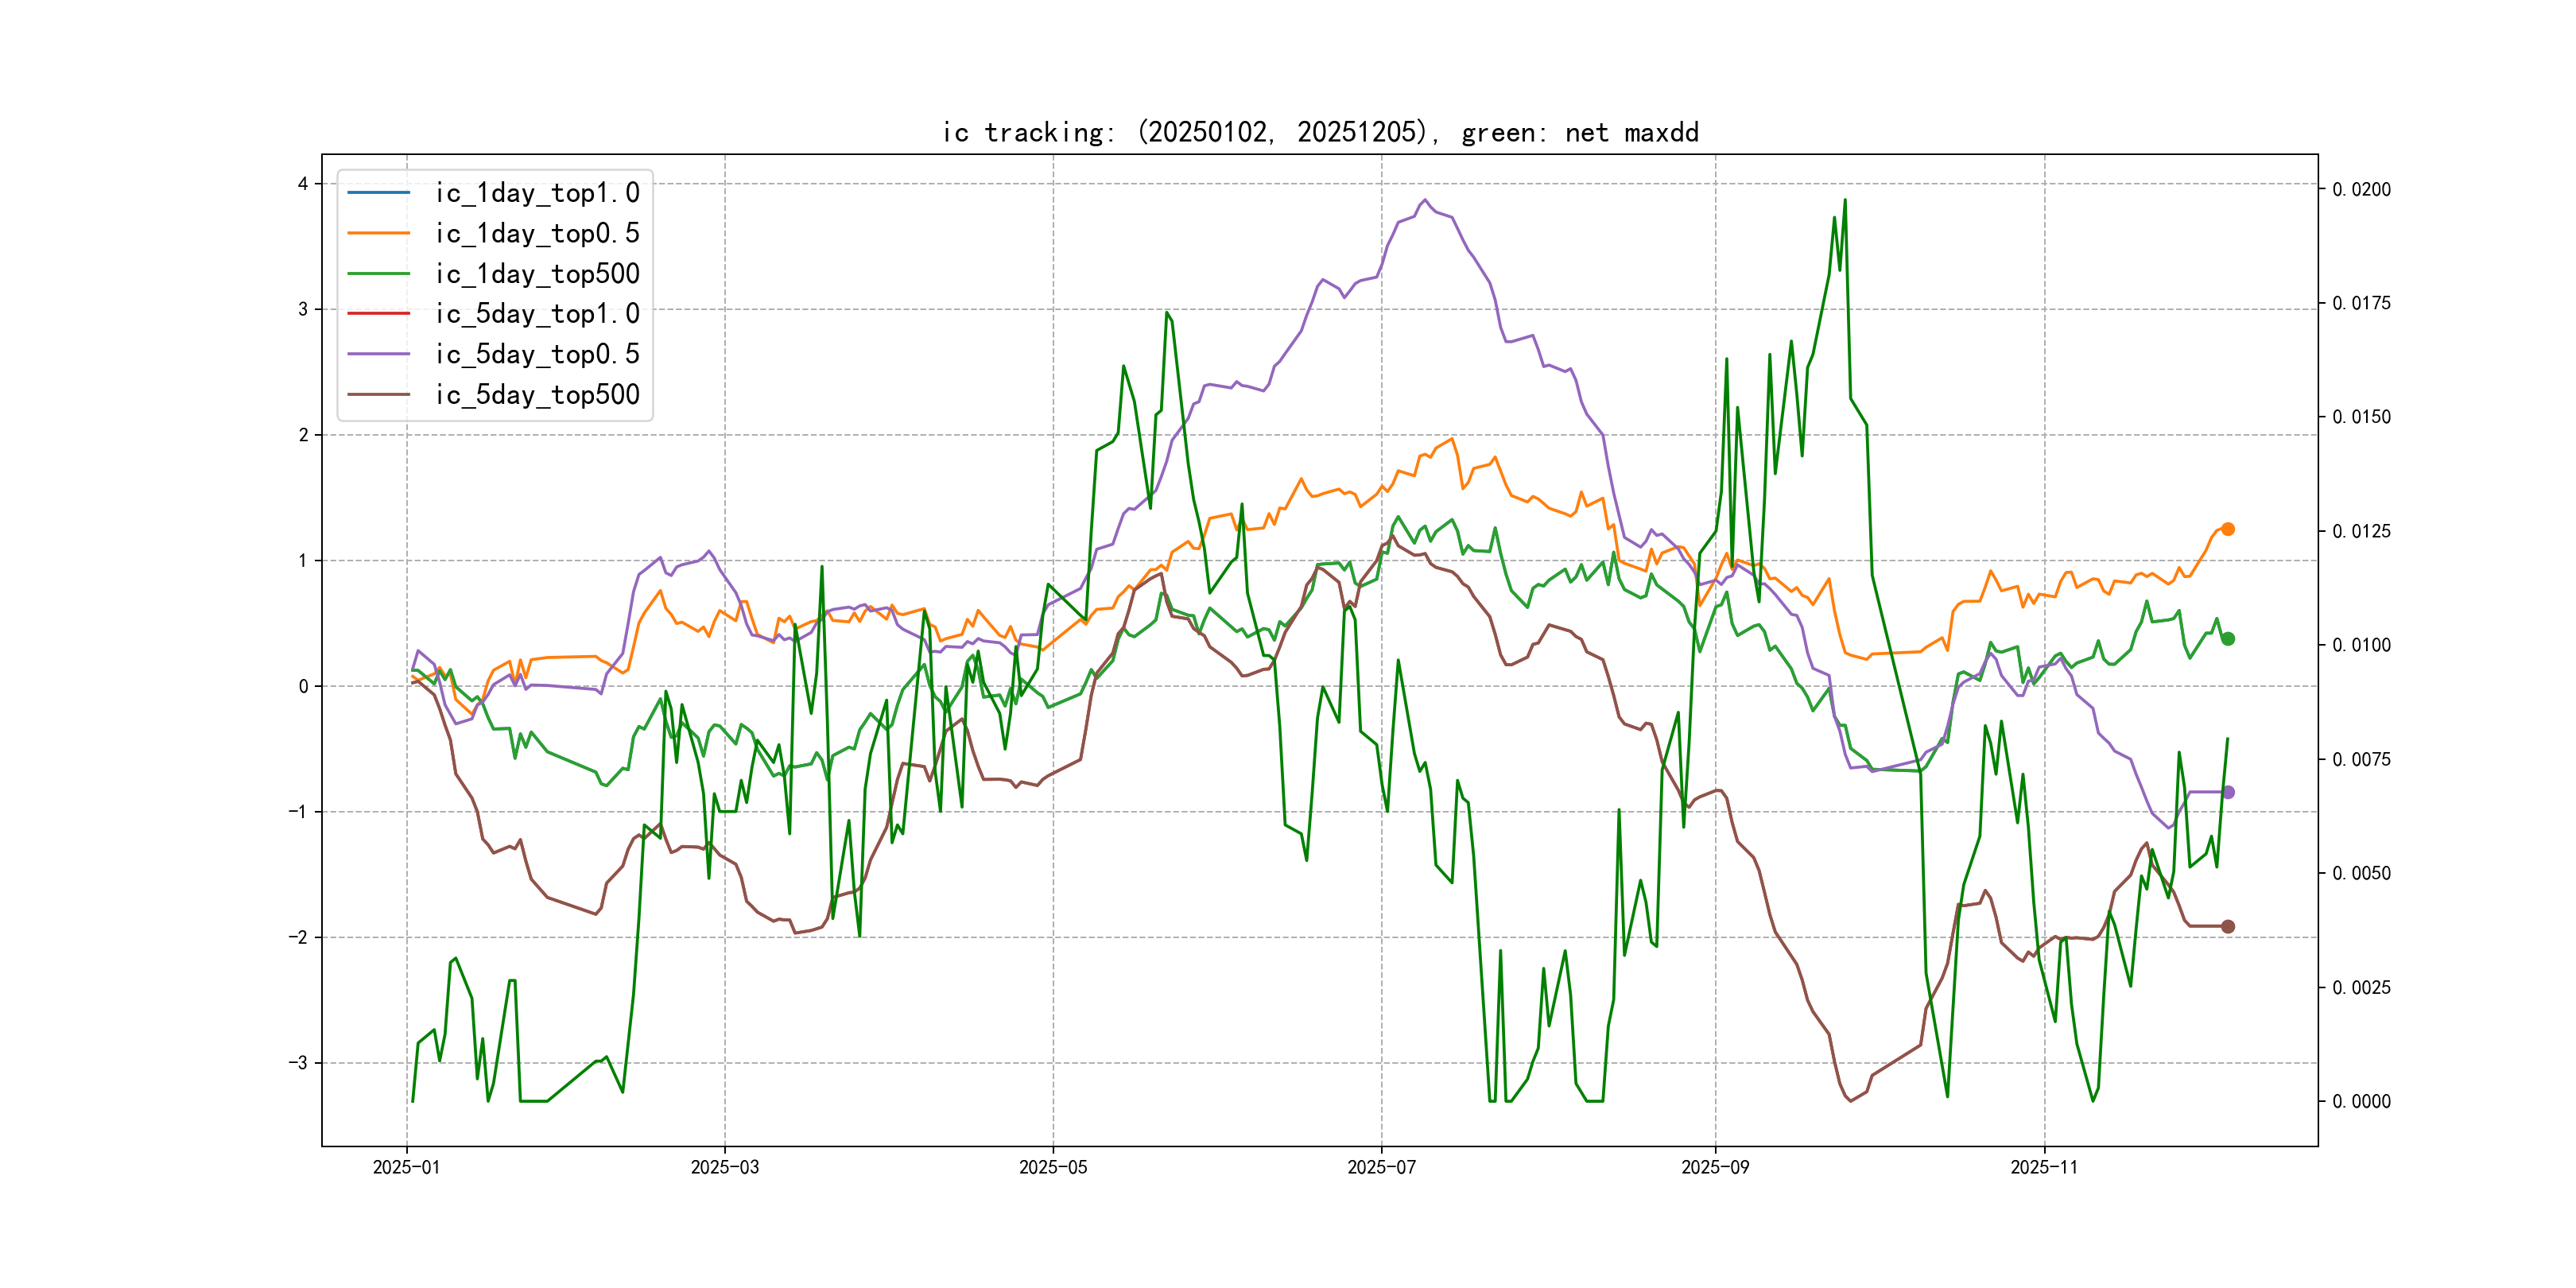Click the 2025-07 x-axis tick label

pos(1381,1167)
